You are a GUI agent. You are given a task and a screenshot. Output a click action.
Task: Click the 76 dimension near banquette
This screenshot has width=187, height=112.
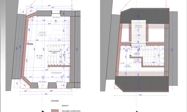pos(52,77)
